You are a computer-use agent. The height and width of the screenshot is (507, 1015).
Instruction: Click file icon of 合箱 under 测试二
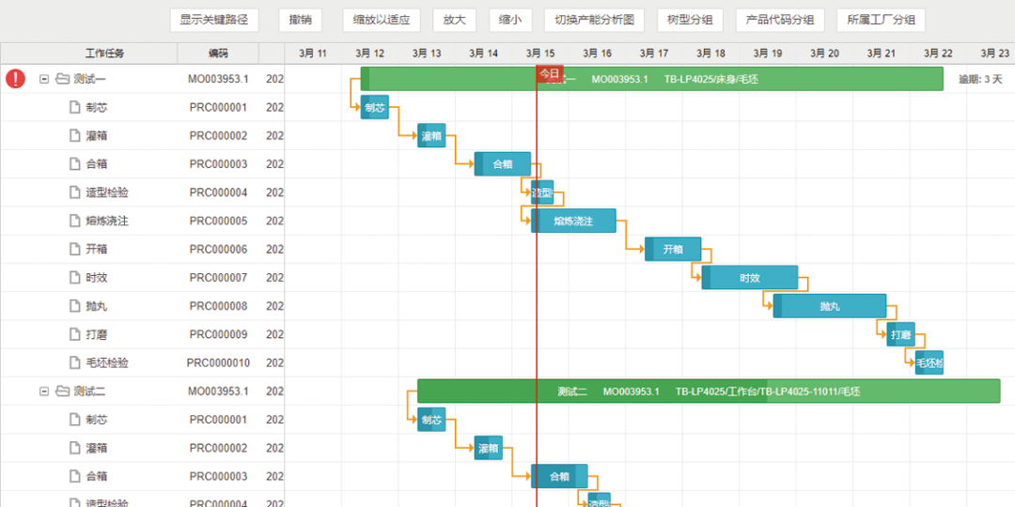tap(74, 477)
